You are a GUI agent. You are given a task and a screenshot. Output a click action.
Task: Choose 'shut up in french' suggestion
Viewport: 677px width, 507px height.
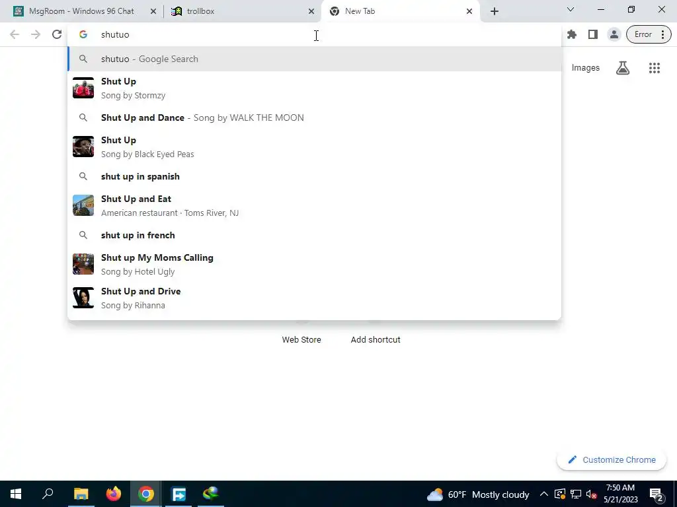314,235
